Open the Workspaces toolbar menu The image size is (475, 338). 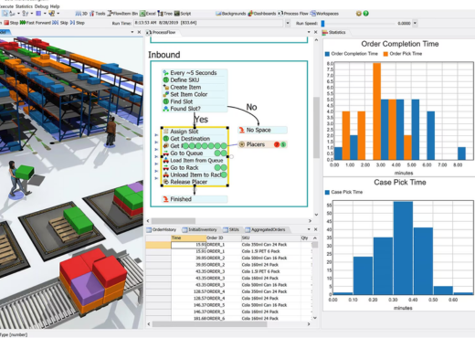click(x=324, y=14)
